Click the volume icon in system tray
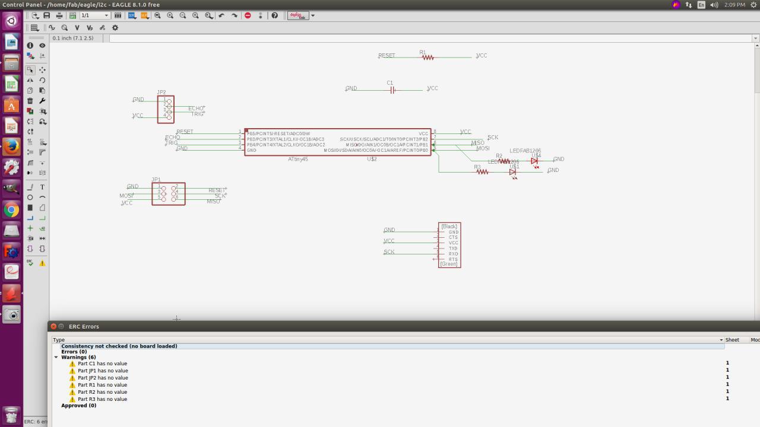The image size is (760, 427). (x=714, y=5)
